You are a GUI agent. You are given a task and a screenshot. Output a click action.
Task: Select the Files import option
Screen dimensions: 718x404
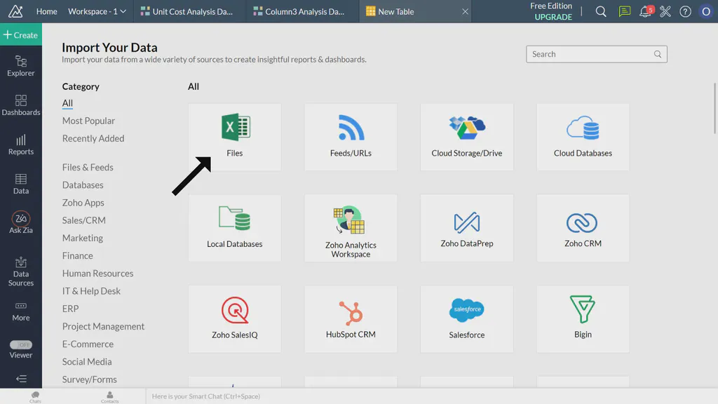pyautogui.click(x=234, y=137)
